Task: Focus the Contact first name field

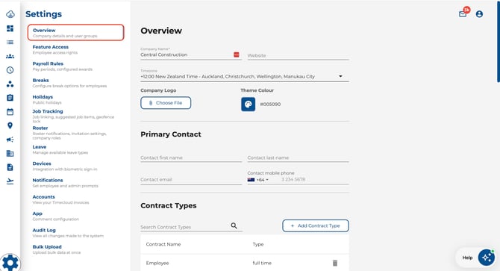Action: 191,158
